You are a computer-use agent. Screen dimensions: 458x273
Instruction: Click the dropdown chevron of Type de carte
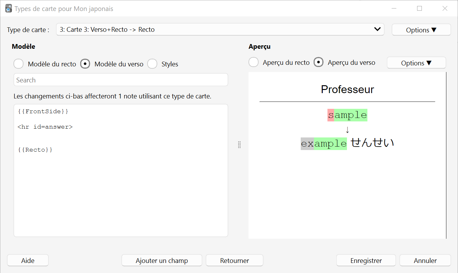point(377,29)
